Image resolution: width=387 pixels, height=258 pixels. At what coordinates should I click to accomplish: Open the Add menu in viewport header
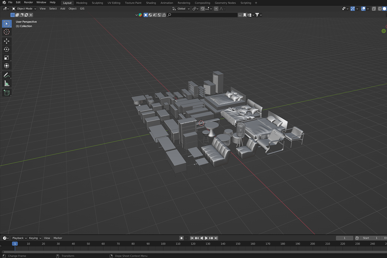click(x=63, y=9)
